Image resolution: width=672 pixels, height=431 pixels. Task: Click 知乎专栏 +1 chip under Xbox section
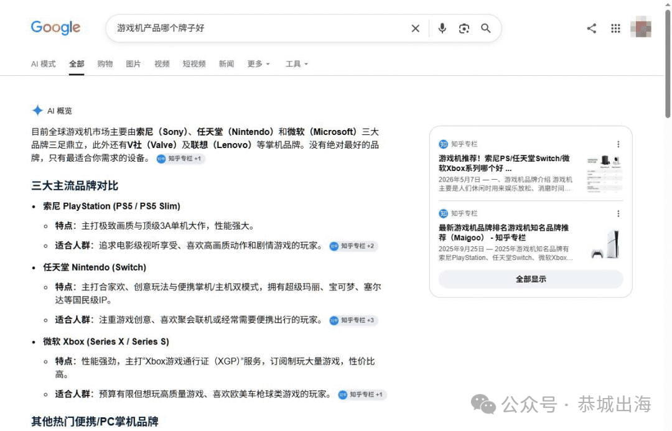point(362,394)
